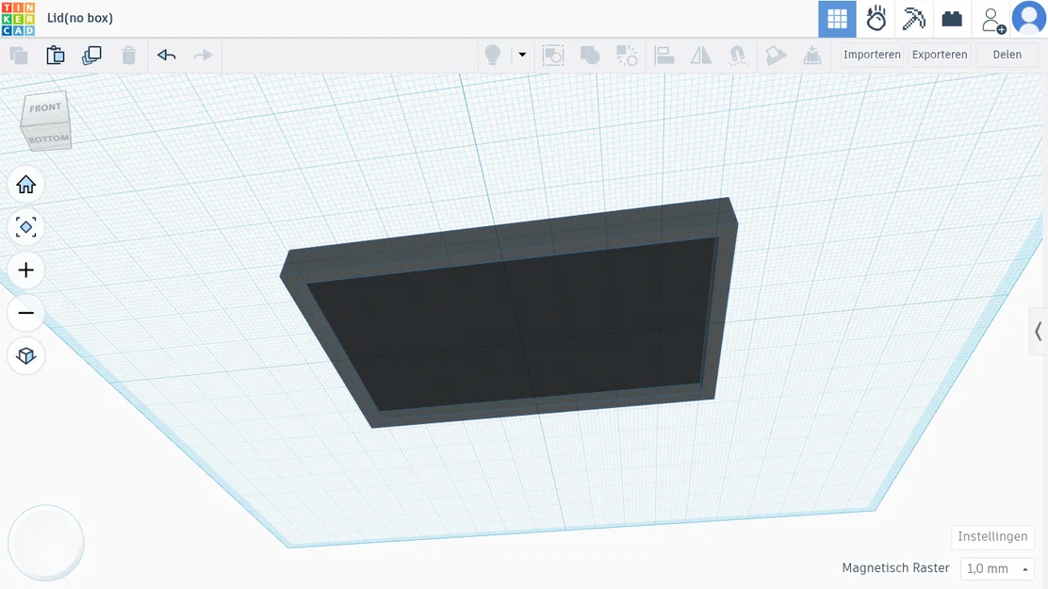Click the Fit all in view icon
The height and width of the screenshot is (589, 1048).
(26, 227)
